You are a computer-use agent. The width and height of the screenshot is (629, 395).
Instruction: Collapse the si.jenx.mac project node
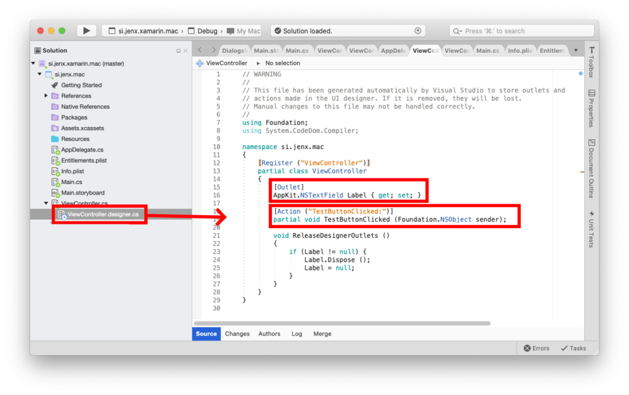pos(40,74)
